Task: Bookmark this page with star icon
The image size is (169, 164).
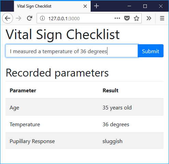Action: pos(136,18)
